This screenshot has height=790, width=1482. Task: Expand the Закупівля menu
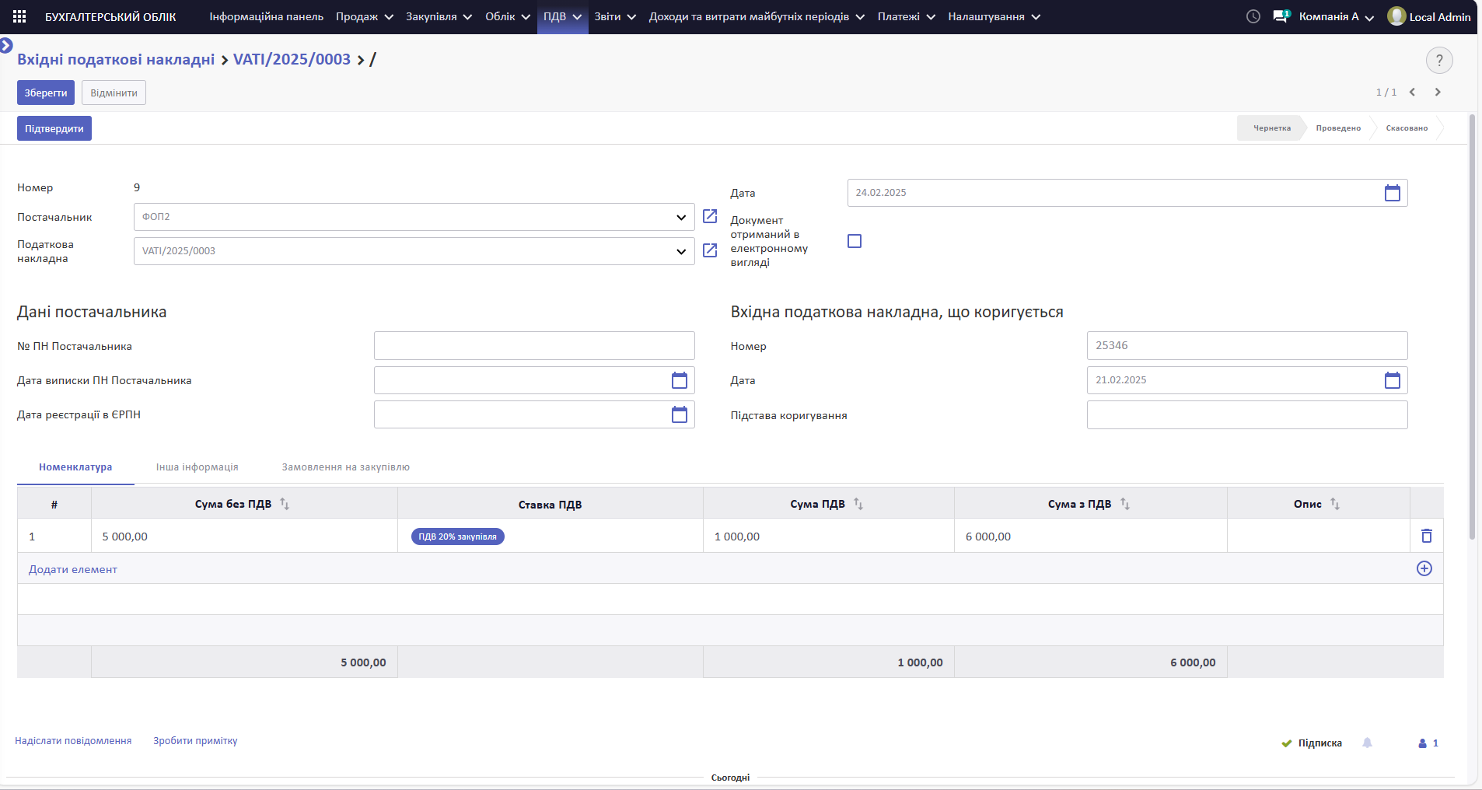(x=439, y=16)
